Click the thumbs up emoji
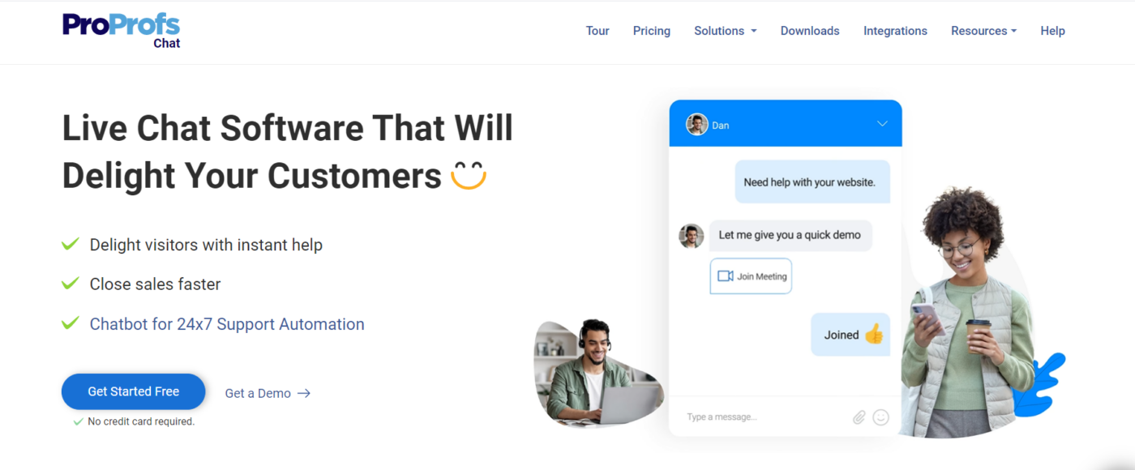 pyautogui.click(x=873, y=334)
